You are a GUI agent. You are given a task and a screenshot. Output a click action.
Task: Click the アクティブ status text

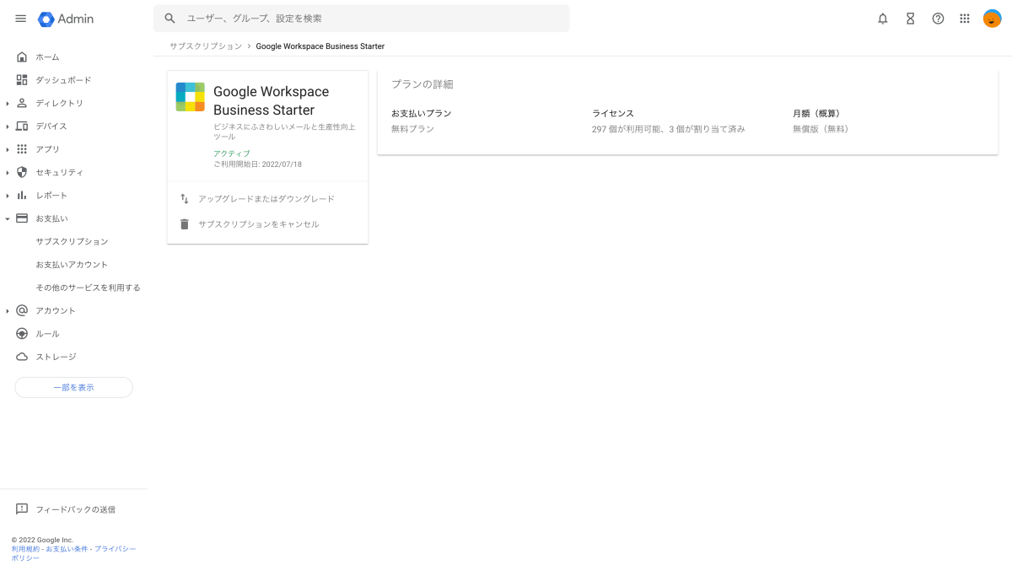231,153
